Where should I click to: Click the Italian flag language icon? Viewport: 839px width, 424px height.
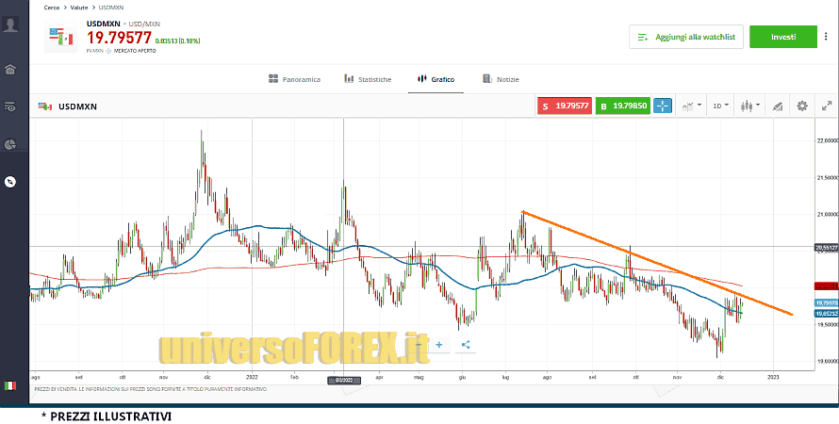pos(9,385)
